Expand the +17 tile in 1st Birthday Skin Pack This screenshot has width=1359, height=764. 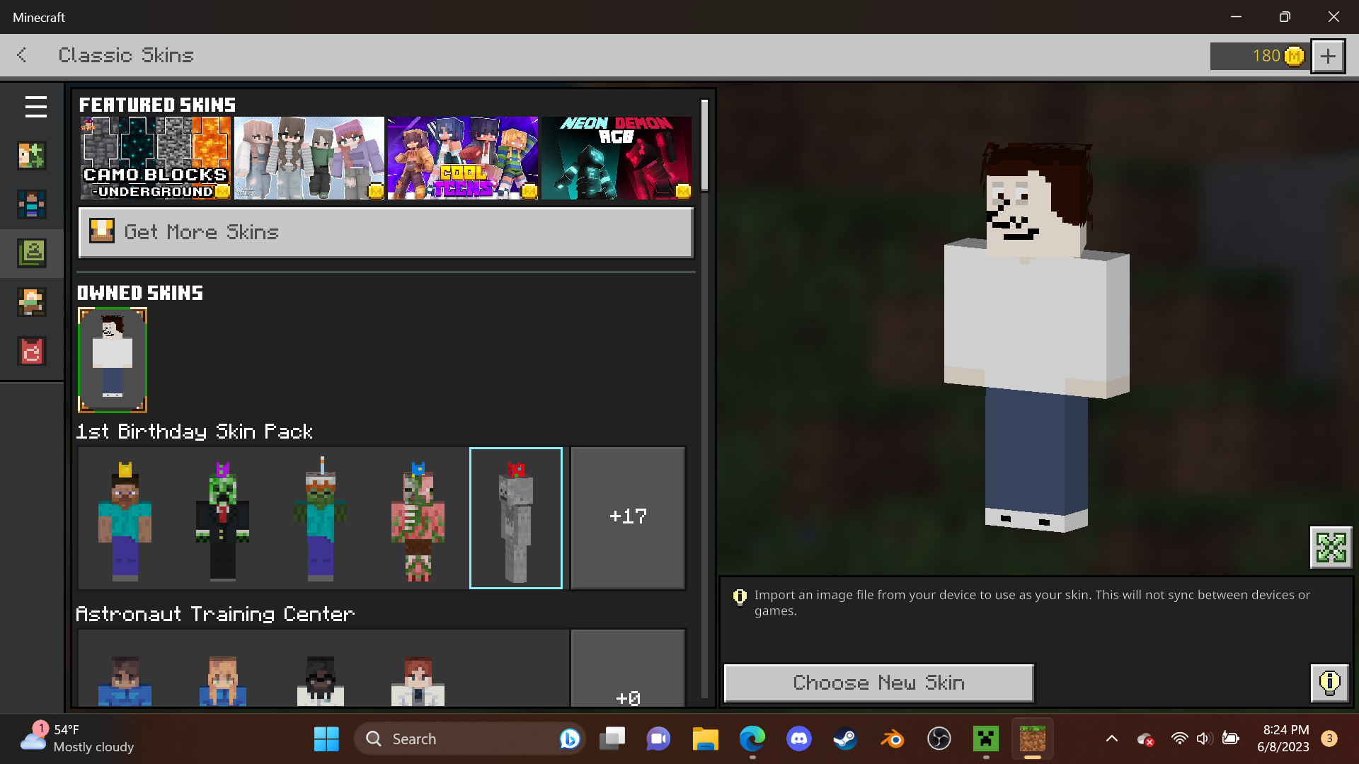pyautogui.click(x=627, y=517)
